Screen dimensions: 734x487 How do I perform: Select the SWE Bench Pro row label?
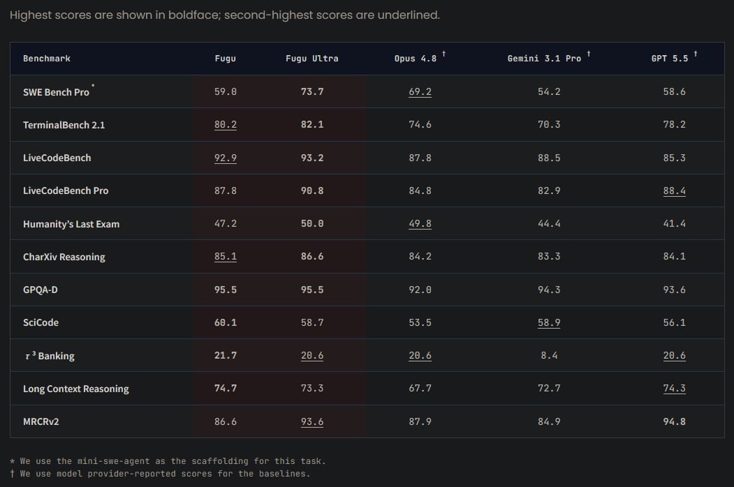(56, 92)
